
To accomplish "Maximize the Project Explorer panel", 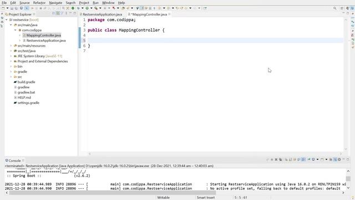I will click(x=75, y=13).
